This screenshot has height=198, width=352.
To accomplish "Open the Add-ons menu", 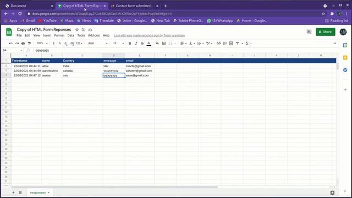I will click(x=94, y=35).
